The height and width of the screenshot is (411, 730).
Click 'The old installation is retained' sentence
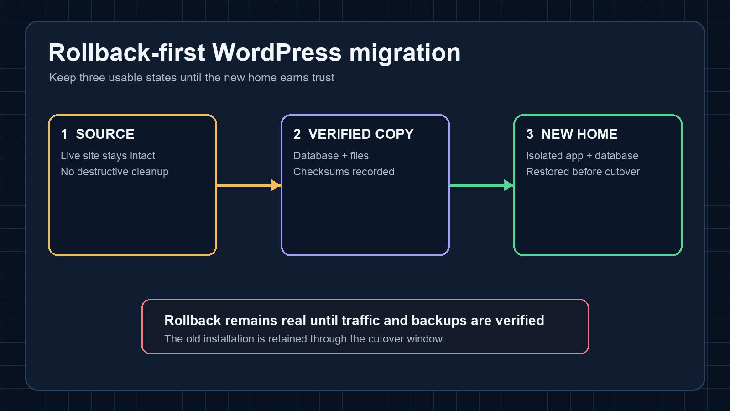pyautogui.click(x=305, y=339)
